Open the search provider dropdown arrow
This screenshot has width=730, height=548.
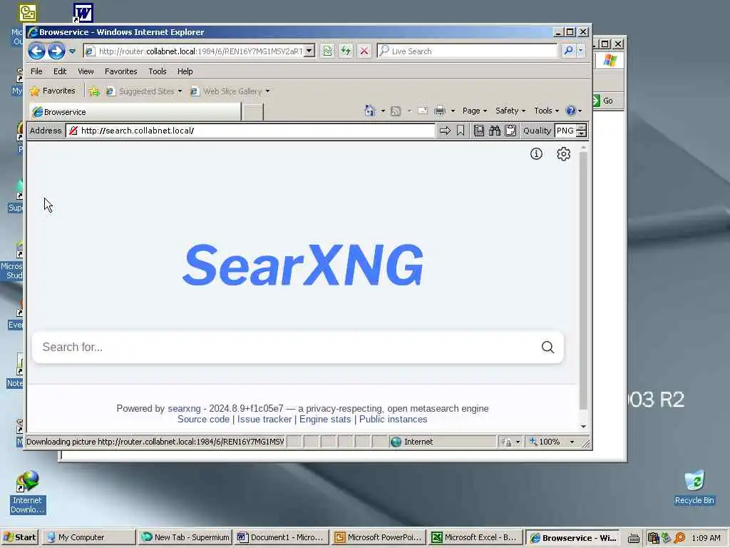pyautogui.click(x=580, y=51)
